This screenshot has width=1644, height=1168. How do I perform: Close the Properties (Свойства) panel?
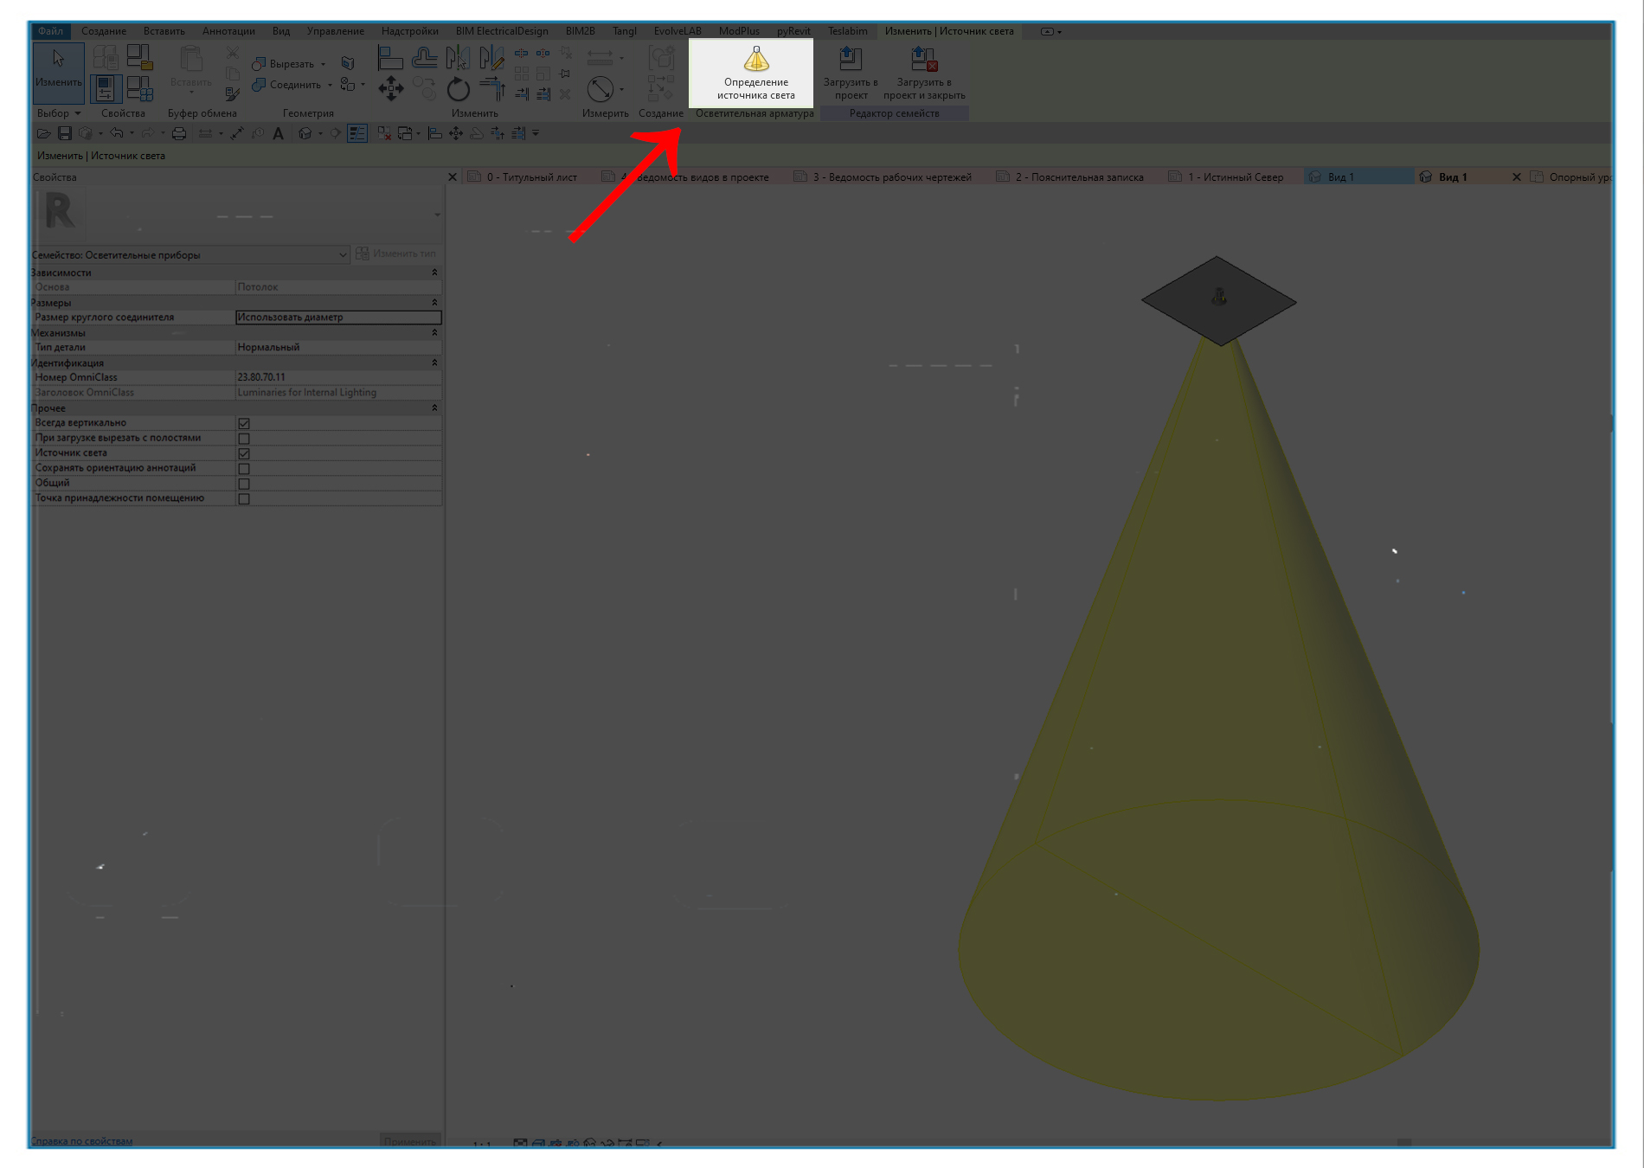(452, 177)
